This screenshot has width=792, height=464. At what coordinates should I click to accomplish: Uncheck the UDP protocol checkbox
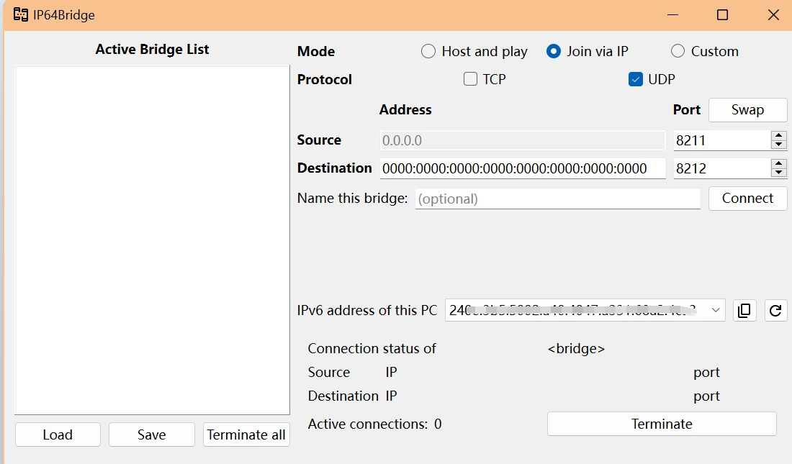(635, 79)
